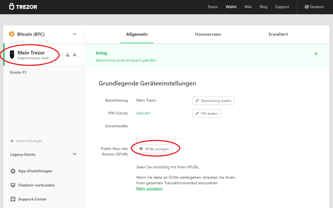333x208 pixels.
Task: Click the App-Einstellungen gear icon
Action: click(13, 171)
